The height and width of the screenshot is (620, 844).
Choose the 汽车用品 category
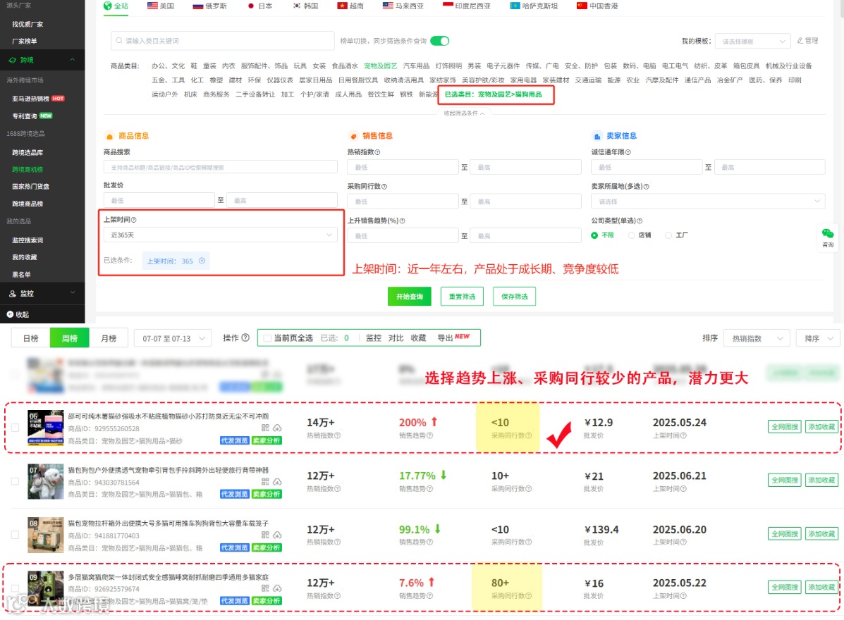(416, 66)
